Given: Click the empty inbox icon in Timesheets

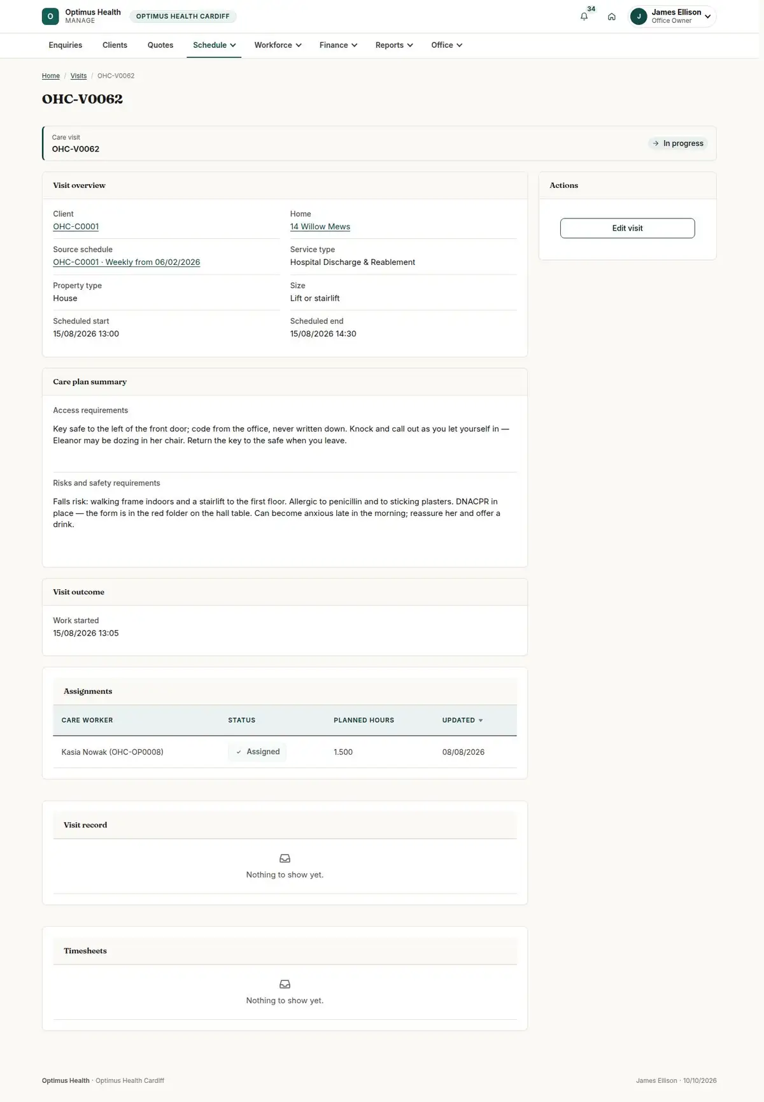Looking at the screenshot, I should (285, 984).
